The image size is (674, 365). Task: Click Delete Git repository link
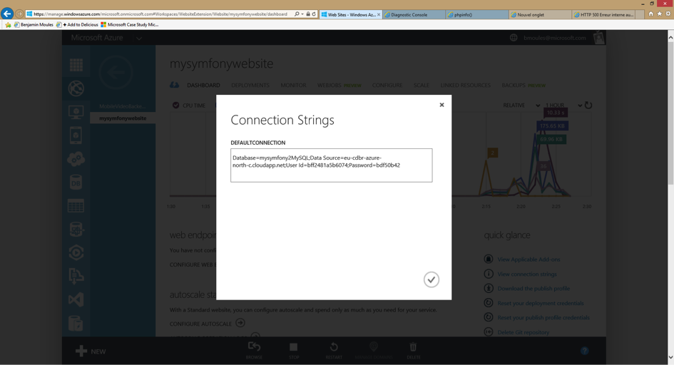click(x=523, y=332)
